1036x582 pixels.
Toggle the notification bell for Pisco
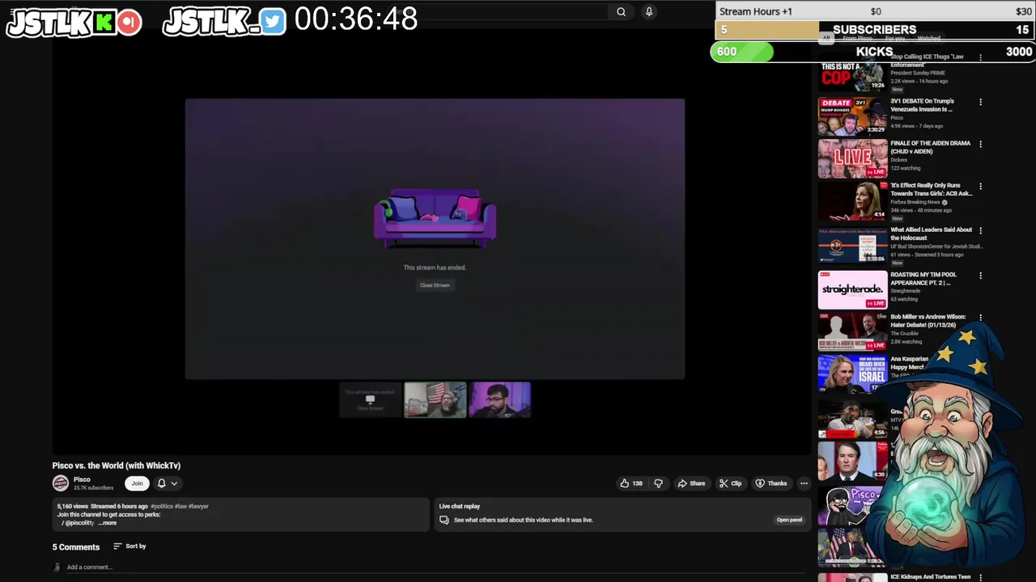pyautogui.click(x=161, y=483)
